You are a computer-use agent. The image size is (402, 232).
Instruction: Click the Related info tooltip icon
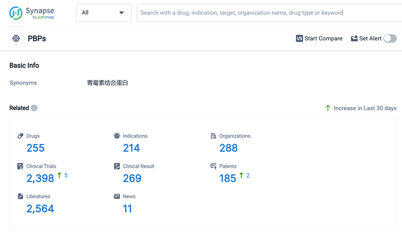(34, 108)
